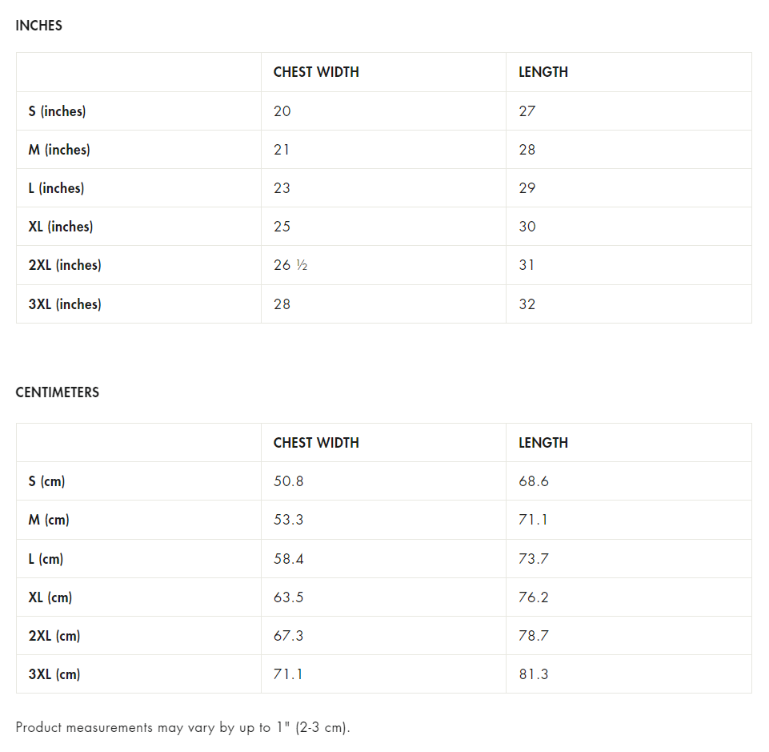Click the INCHES section heading
This screenshot has height=752, width=769.
(38, 26)
